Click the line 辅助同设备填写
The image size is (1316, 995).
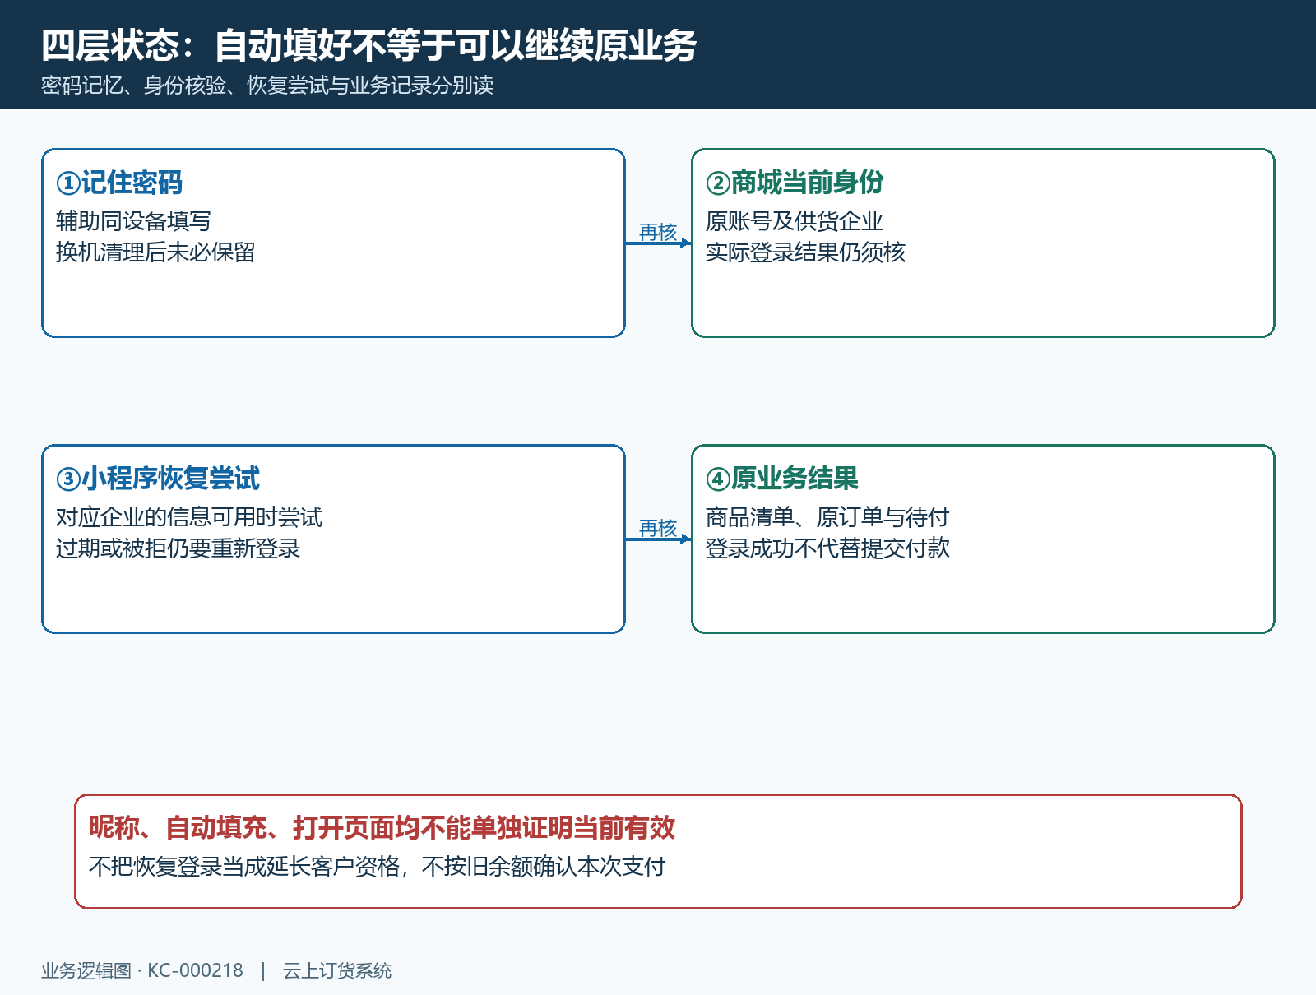pyautogui.click(x=133, y=221)
